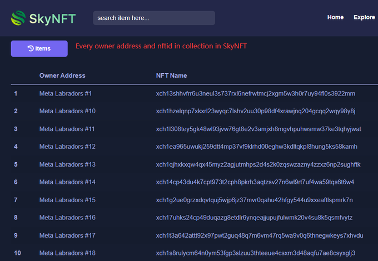Click address starting xch13shhvfrr6u3neul3s

pyautogui.click(x=256, y=93)
